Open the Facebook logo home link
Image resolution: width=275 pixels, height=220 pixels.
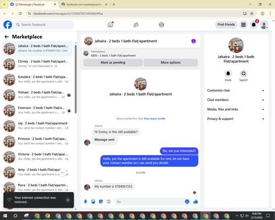8,25
